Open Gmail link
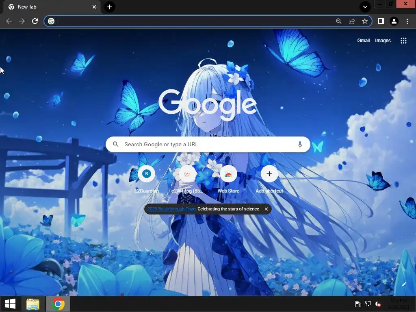416x312 pixels. [x=363, y=41]
